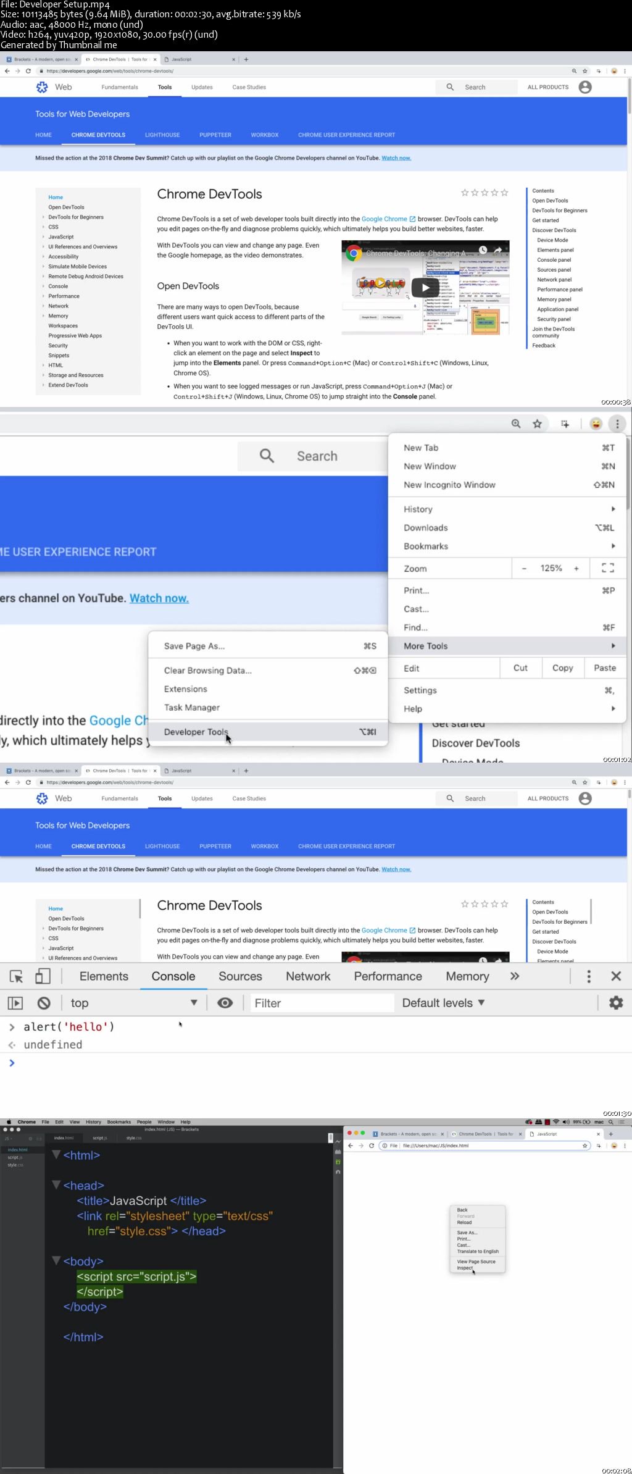Click three-dot button above open Chrome menu

point(617,424)
